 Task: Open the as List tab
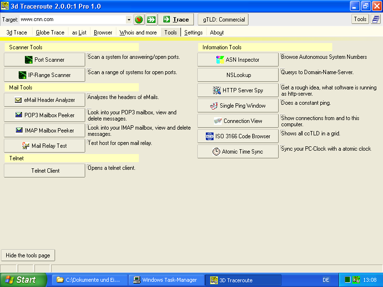[x=79, y=33]
